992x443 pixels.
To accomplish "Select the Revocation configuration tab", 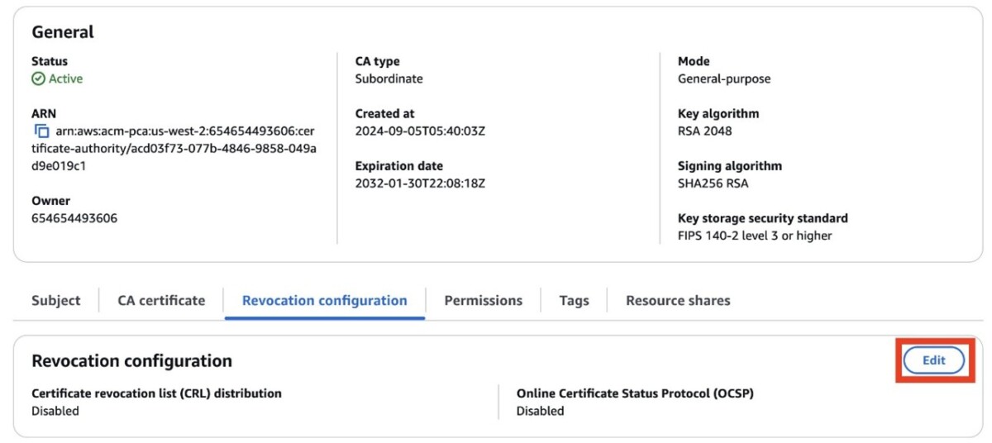I will pyautogui.click(x=324, y=301).
